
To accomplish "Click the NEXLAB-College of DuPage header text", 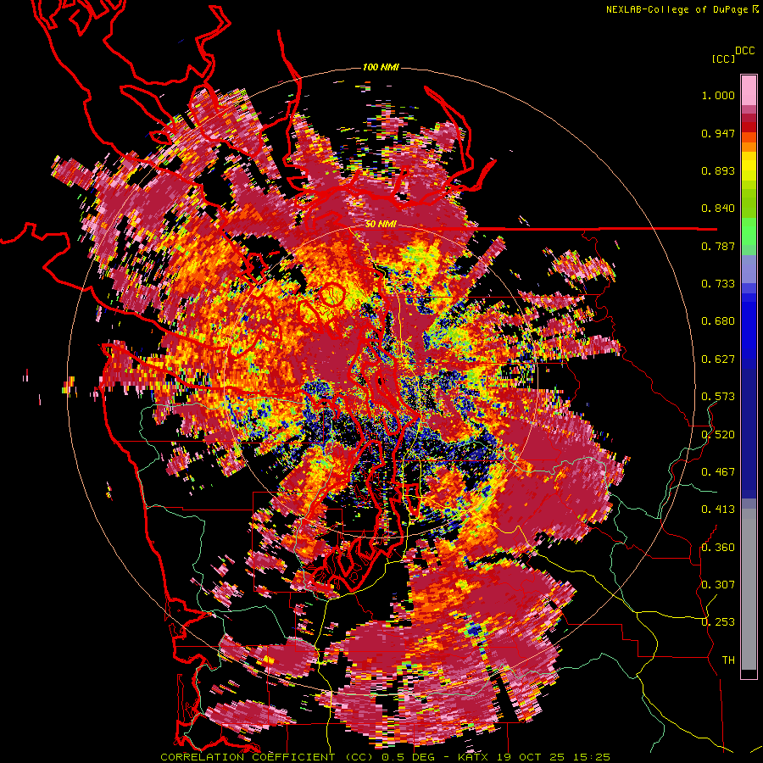I will [677, 9].
